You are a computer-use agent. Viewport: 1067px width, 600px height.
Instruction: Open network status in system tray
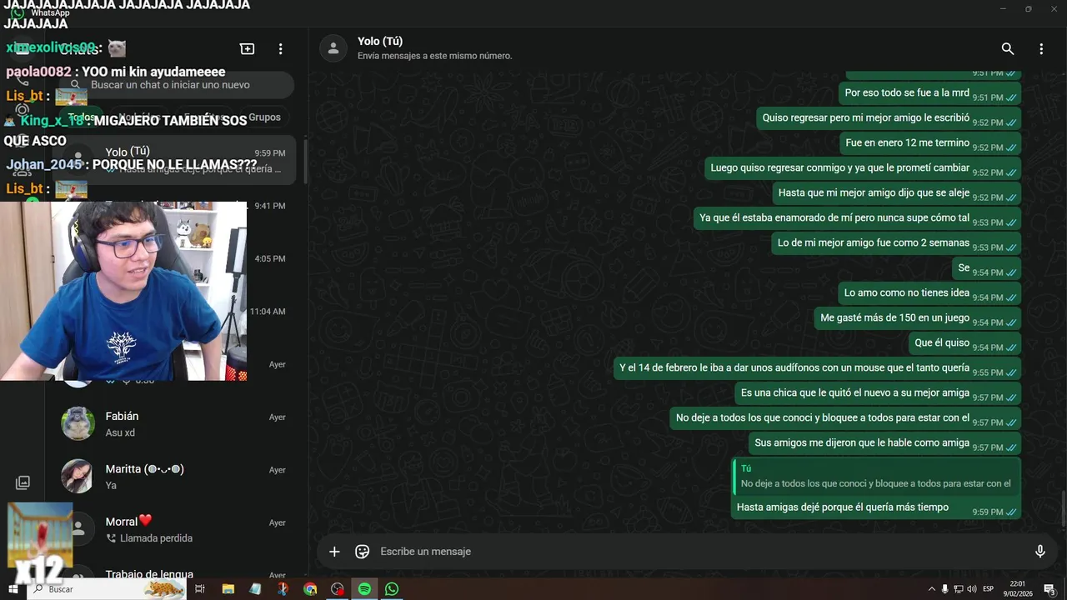point(959,589)
